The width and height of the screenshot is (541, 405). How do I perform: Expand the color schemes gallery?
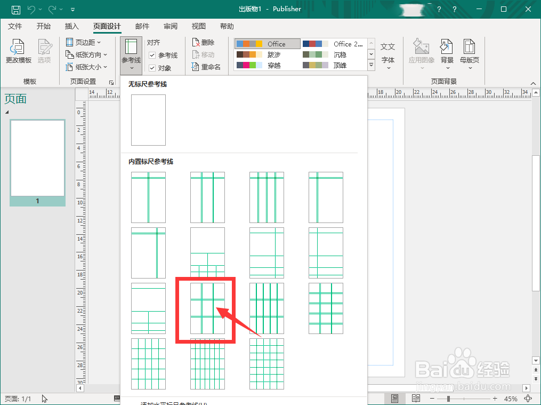(x=372, y=65)
